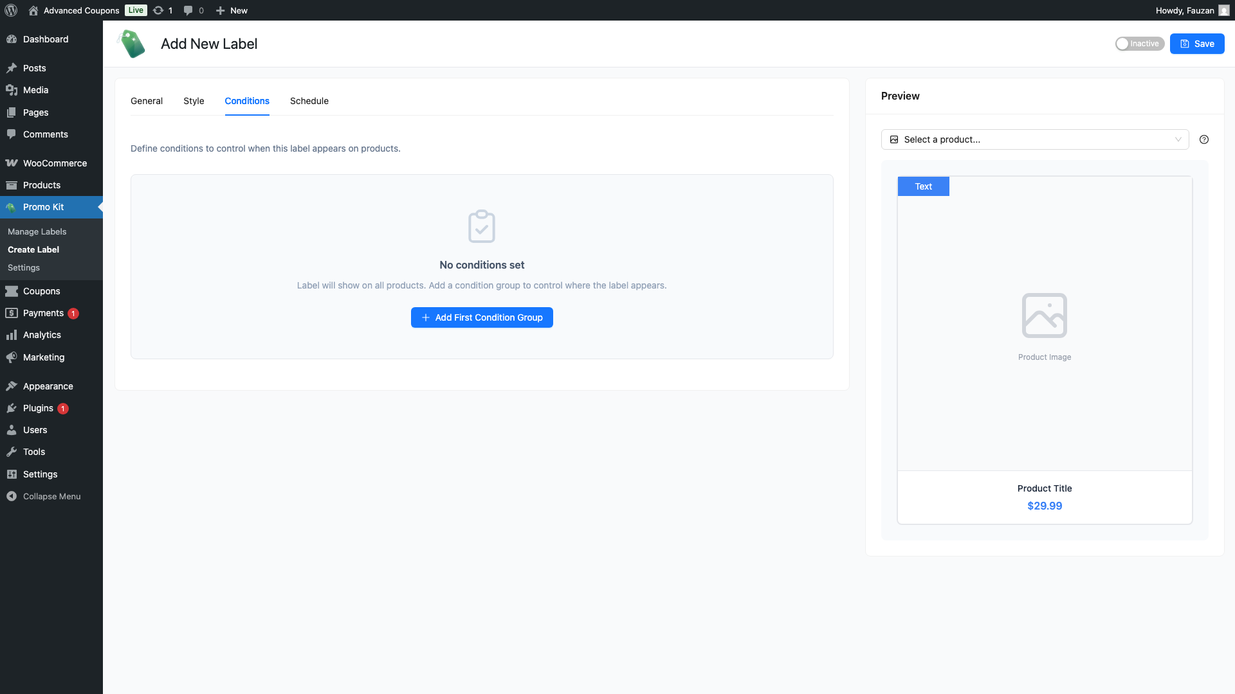
Task: Click the user avatar next to Howdy, Fauzan
Action: 1223,10
